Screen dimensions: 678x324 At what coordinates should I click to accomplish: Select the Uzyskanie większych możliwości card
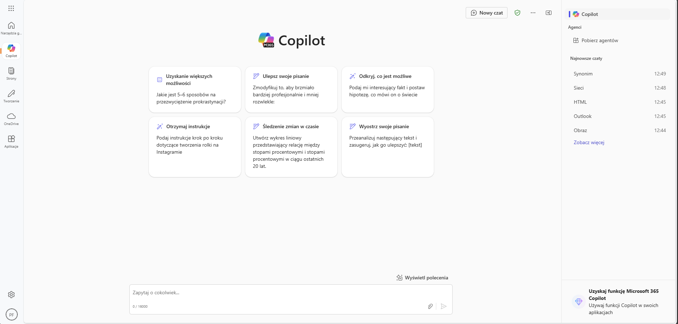tap(195, 90)
